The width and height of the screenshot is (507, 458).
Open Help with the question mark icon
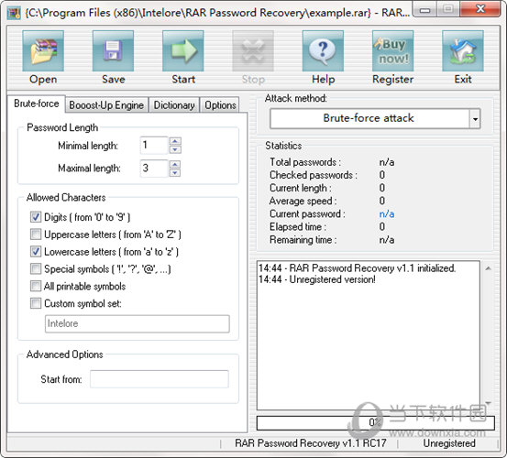click(323, 50)
